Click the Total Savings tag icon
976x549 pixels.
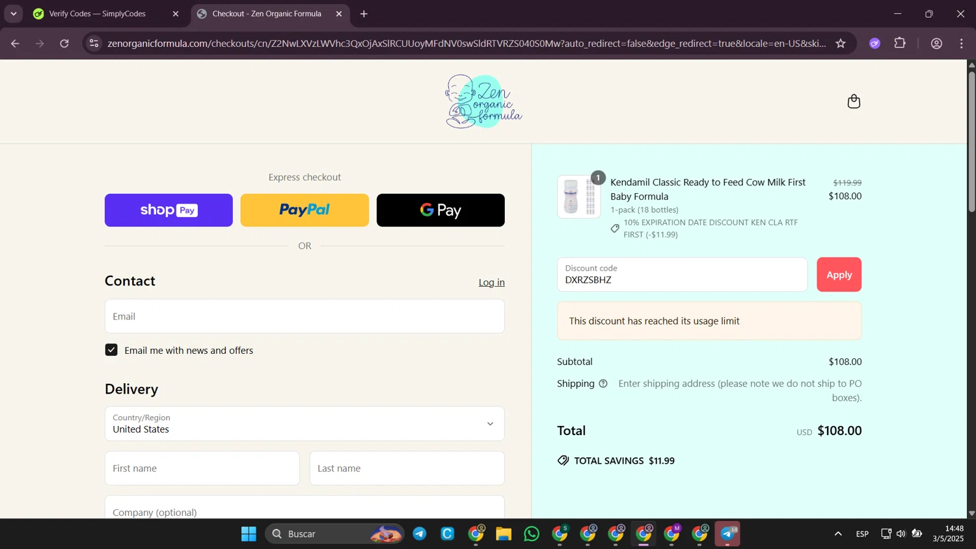563,461
